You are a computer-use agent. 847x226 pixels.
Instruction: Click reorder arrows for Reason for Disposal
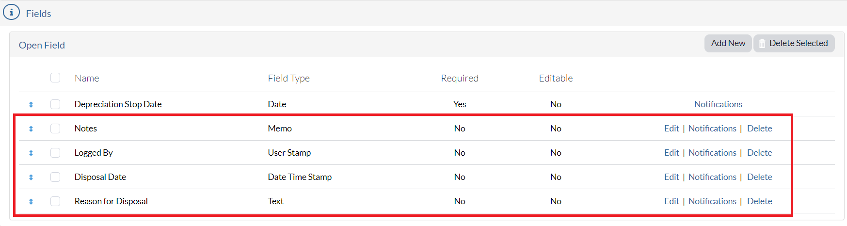(31, 201)
